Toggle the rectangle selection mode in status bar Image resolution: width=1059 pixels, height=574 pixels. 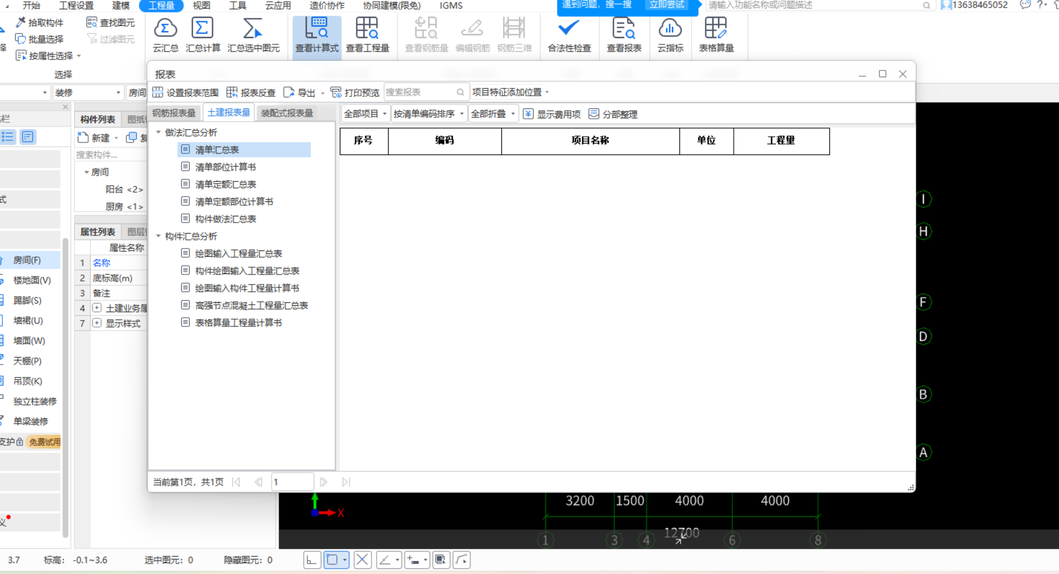[332, 560]
